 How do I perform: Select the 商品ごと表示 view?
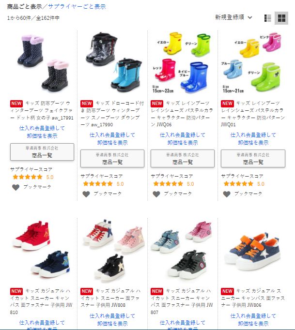point(24,6)
